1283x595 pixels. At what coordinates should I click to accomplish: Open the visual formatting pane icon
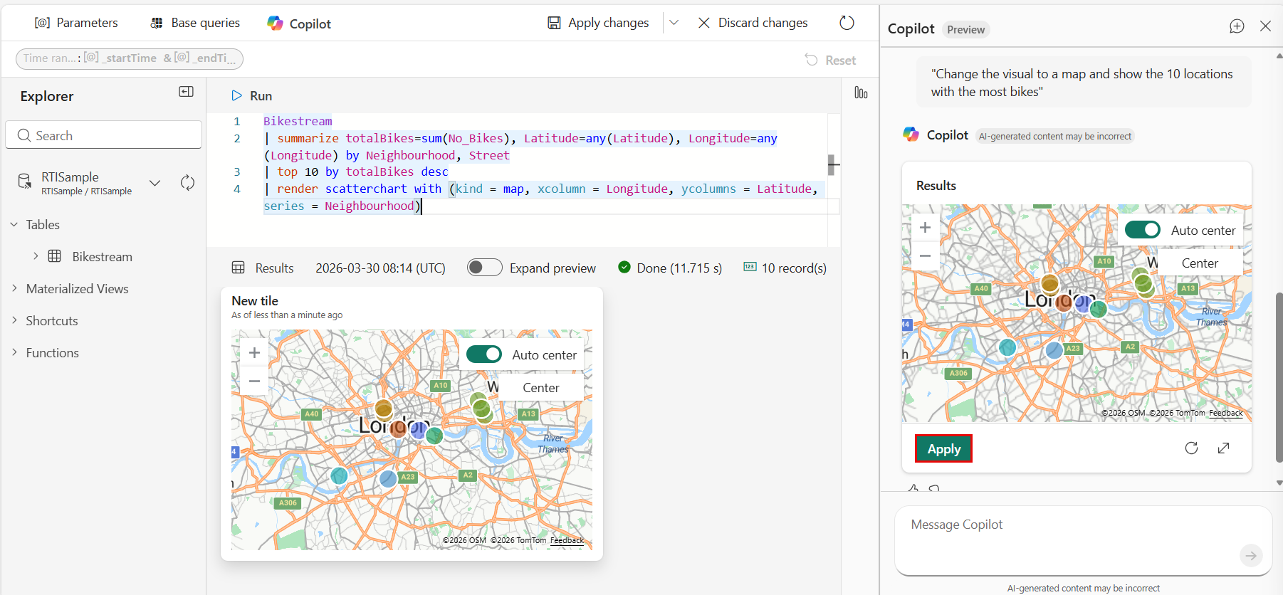861,93
